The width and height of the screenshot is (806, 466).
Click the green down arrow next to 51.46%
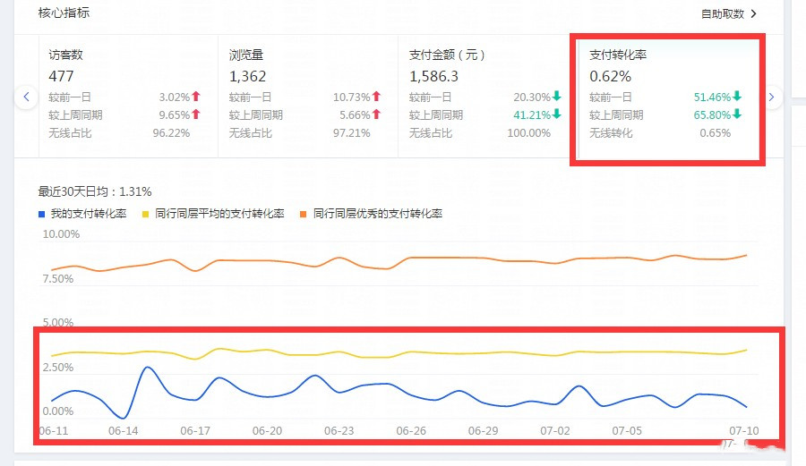pos(736,97)
